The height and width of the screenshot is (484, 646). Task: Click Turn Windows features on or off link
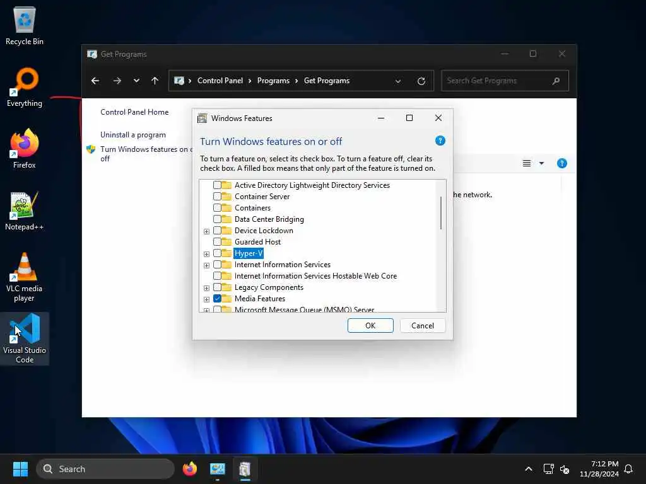pos(146,154)
